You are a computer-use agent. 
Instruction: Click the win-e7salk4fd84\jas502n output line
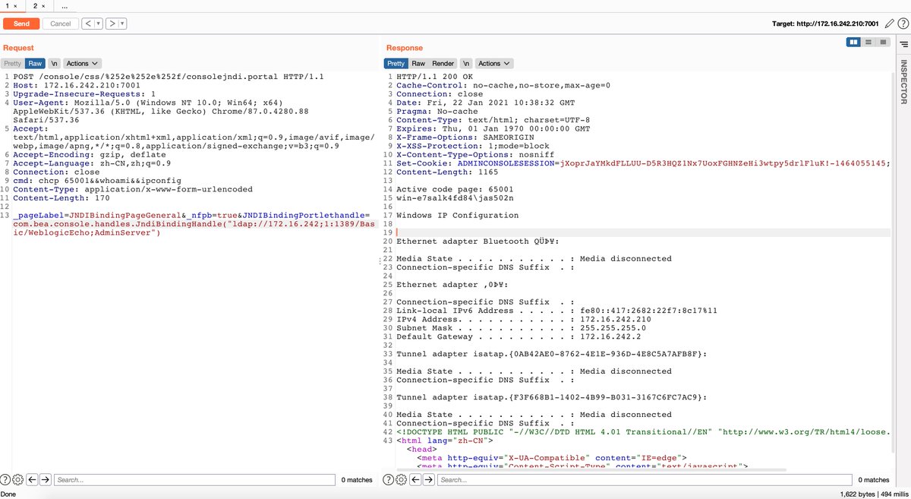[455, 198]
